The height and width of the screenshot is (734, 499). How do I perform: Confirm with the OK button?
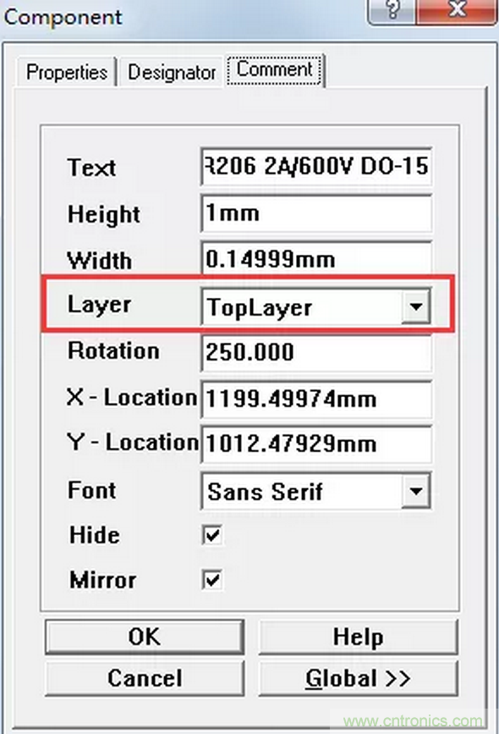145,637
